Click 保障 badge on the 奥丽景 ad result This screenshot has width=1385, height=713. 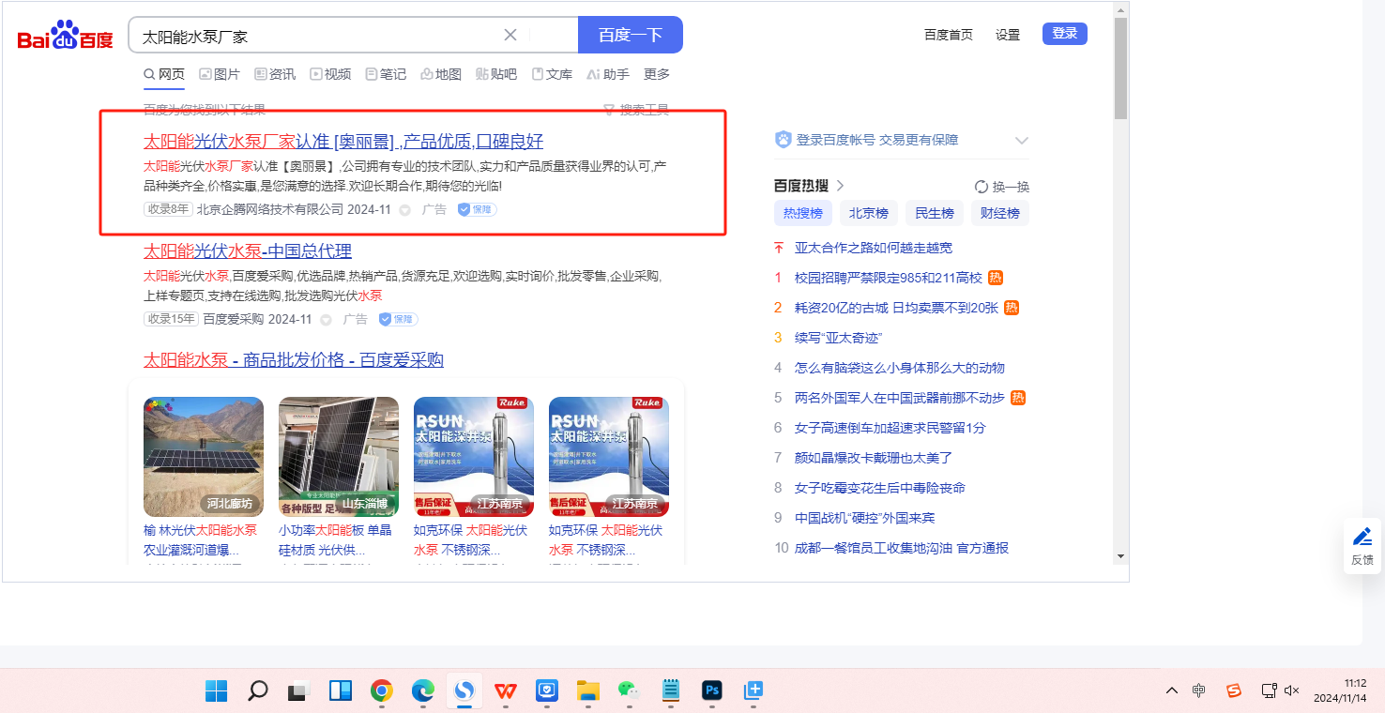(478, 210)
